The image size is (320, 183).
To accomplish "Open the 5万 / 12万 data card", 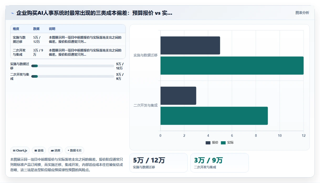I will [159, 163].
